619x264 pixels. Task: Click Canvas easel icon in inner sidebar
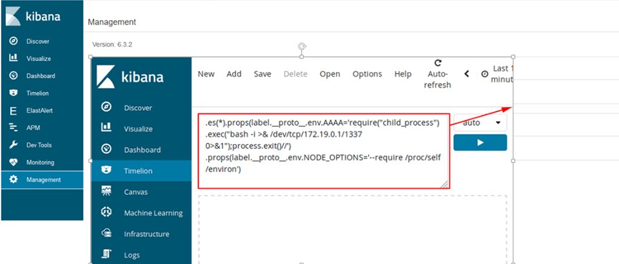pyautogui.click(x=106, y=191)
